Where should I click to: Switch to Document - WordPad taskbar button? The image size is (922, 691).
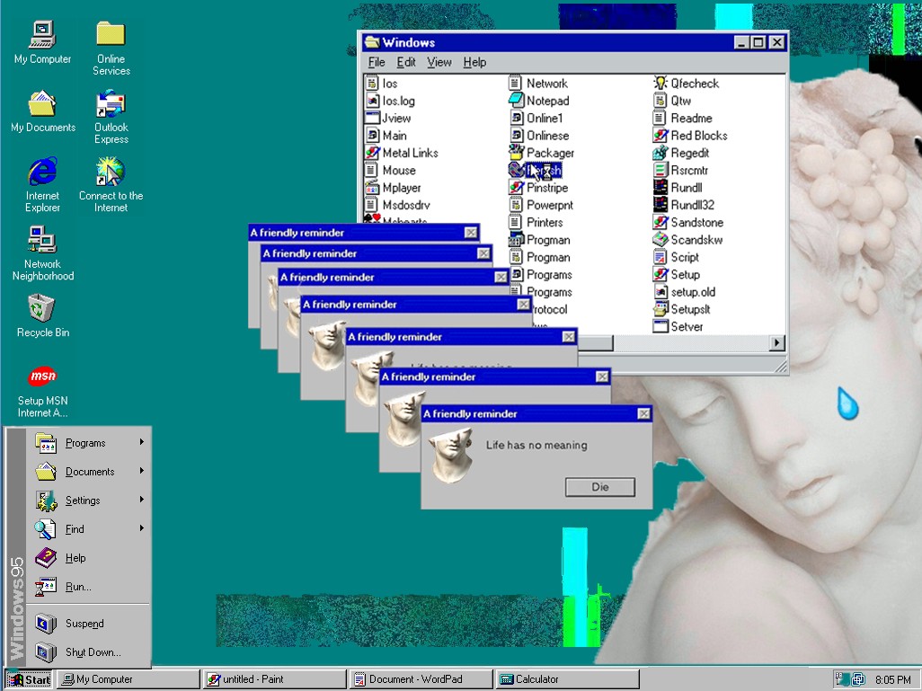coord(421,679)
